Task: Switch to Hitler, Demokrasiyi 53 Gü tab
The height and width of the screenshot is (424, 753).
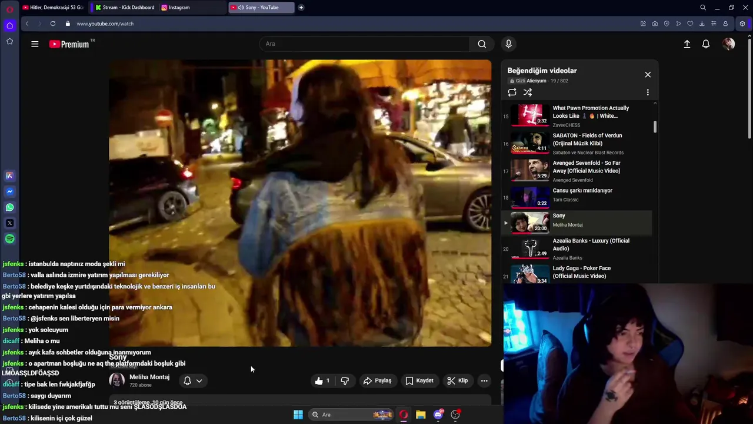Action: pyautogui.click(x=52, y=8)
